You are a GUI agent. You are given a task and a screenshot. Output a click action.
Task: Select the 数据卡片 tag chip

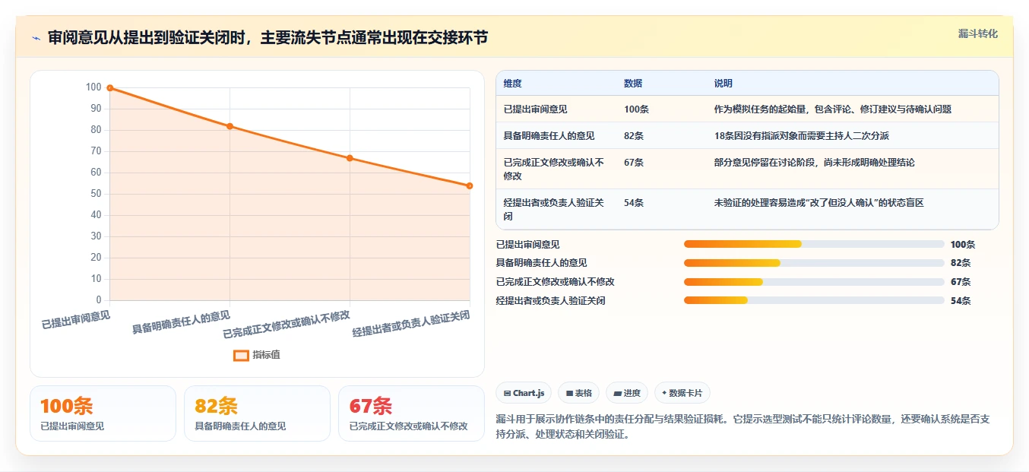coord(682,393)
